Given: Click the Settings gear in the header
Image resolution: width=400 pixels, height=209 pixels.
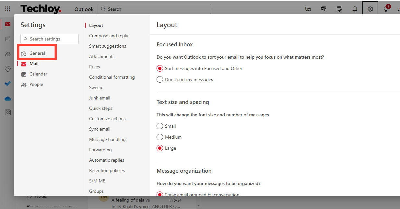Looking at the screenshot, I should [370, 9].
